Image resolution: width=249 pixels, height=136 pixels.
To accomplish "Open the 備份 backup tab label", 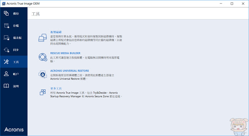I will click(16, 13).
